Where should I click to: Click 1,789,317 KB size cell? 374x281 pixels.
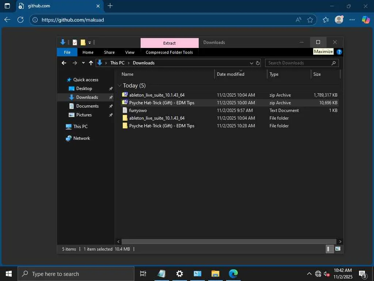point(325,95)
